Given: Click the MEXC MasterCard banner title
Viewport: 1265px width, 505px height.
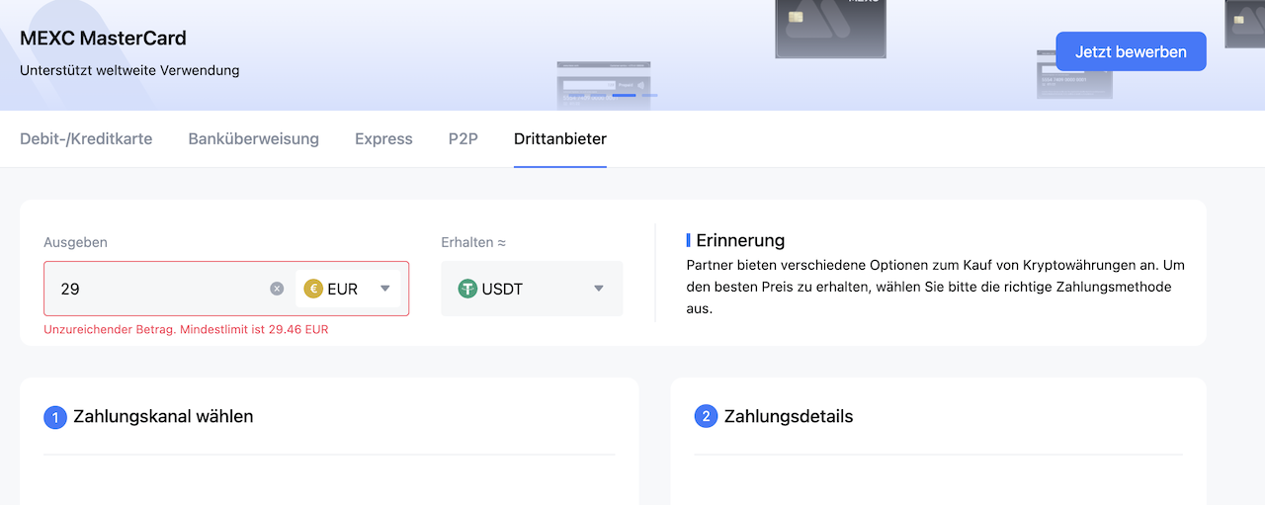Looking at the screenshot, I should [103, 39].
